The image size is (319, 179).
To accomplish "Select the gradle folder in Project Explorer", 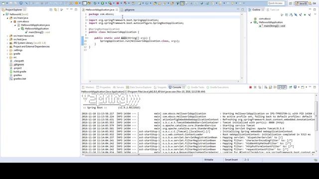I will [x=16, y=54].
